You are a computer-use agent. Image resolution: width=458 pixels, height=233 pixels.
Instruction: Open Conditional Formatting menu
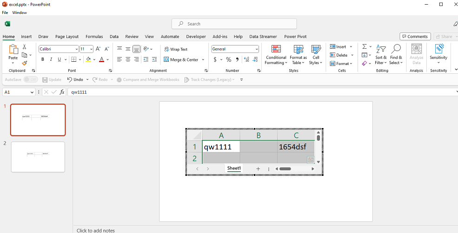click(x=276, y=55)
